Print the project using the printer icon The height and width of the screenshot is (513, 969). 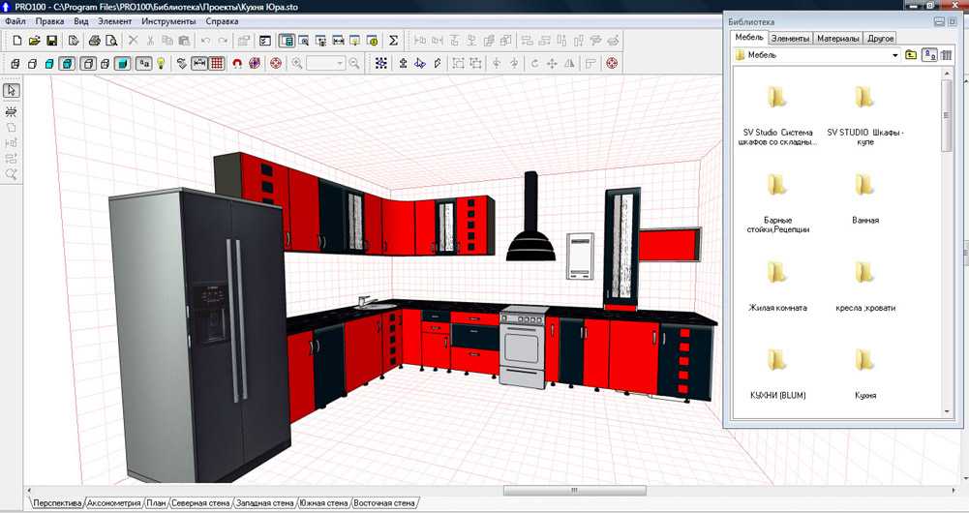[x=94, y=41]
